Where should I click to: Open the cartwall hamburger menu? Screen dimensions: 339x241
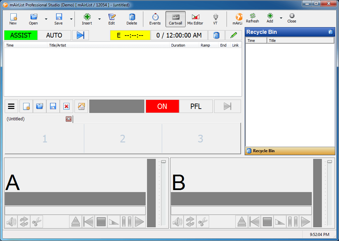(11, 106)
